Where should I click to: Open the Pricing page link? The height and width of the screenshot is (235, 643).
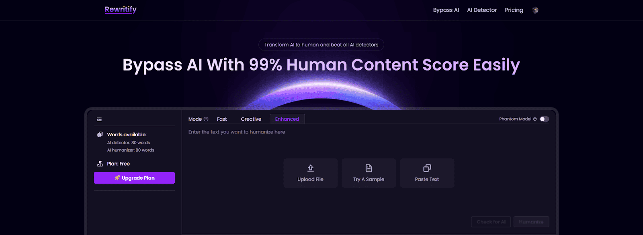point(514,10)
